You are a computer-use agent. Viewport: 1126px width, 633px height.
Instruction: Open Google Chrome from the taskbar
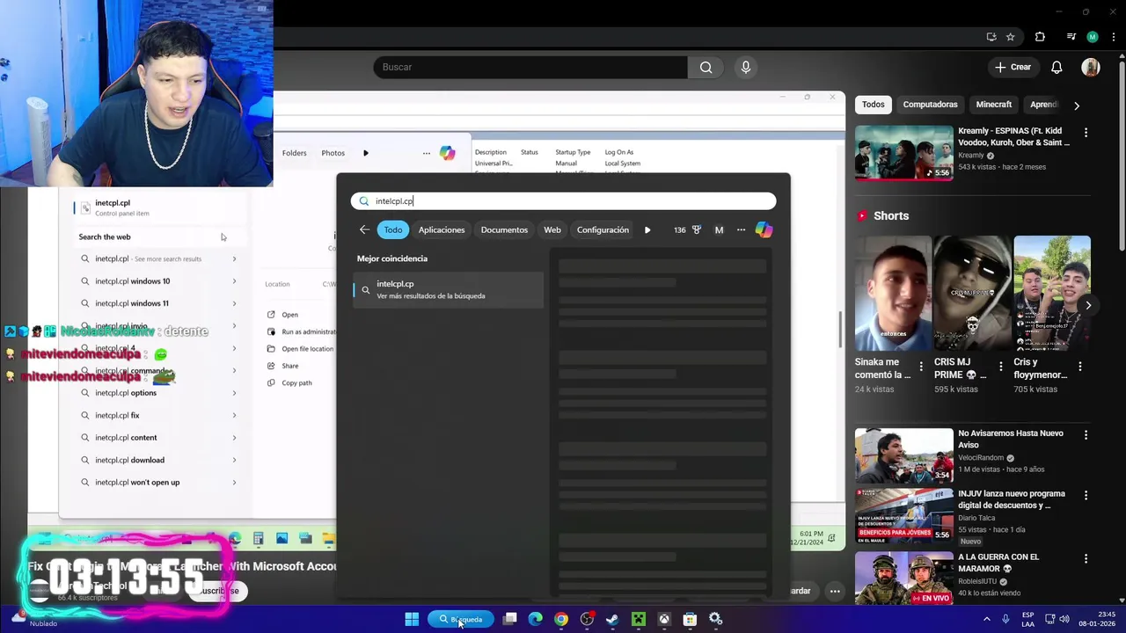point(560,619)
